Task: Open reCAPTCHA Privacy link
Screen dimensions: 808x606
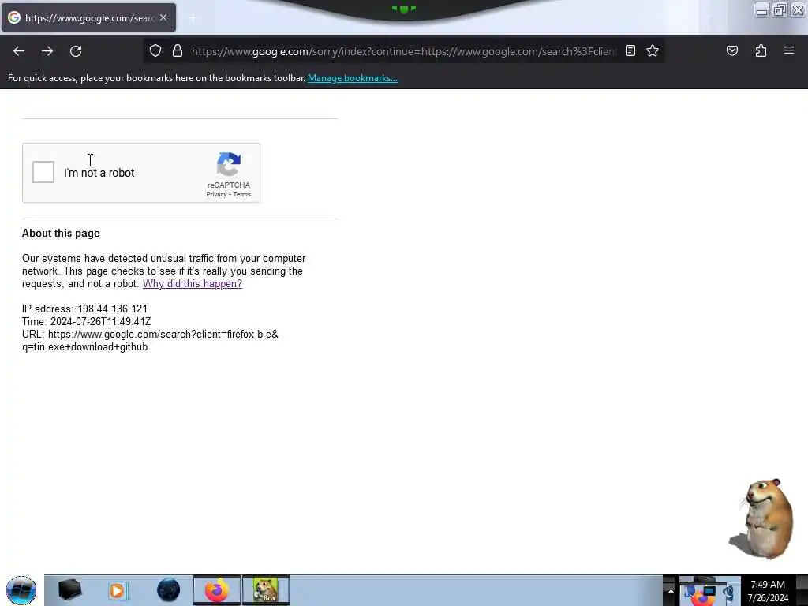Action: 216,194
